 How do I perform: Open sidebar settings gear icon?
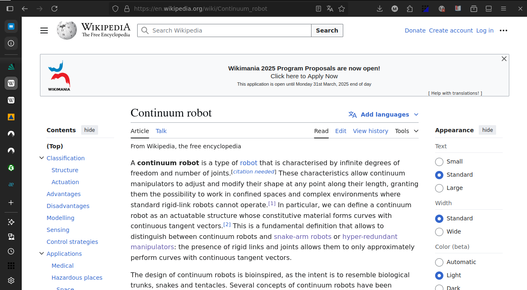(11, 281)
